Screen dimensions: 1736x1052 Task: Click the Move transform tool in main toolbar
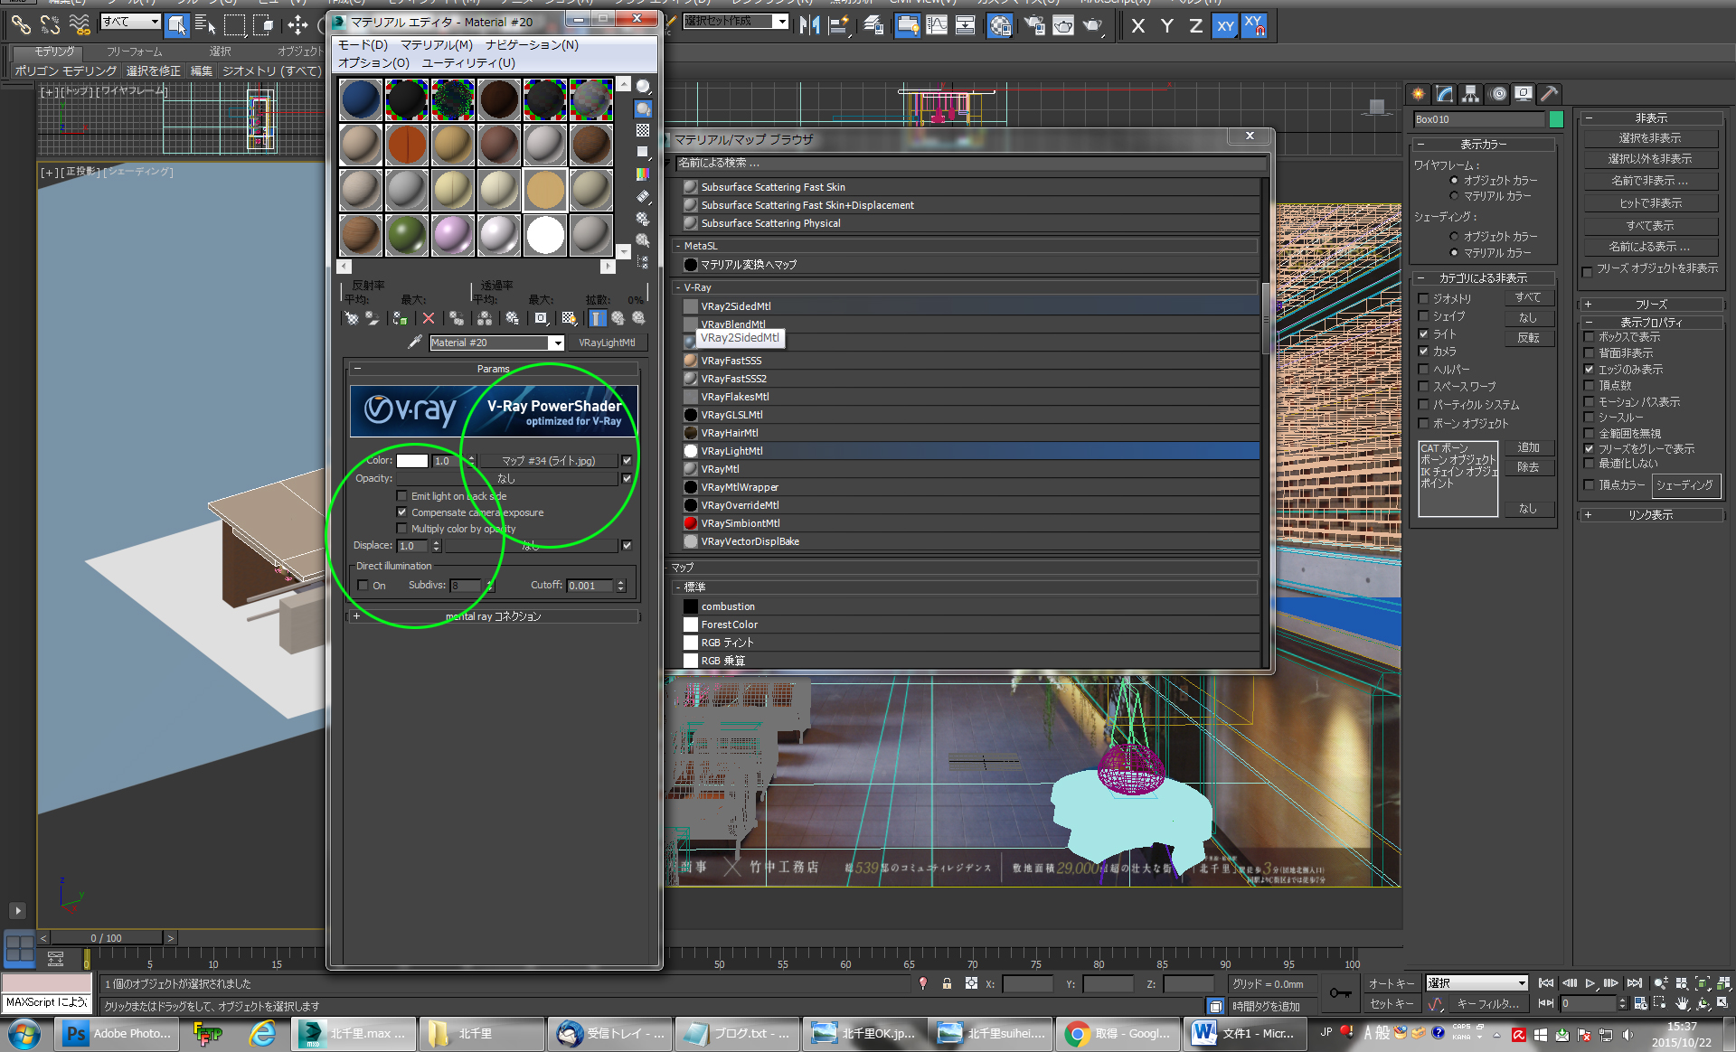pyautogui.click(x=297, y=24)
